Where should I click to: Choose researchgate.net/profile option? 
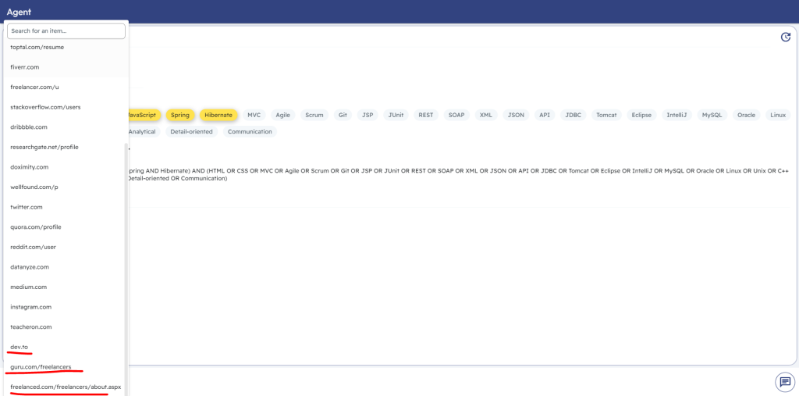coord(66,147)
